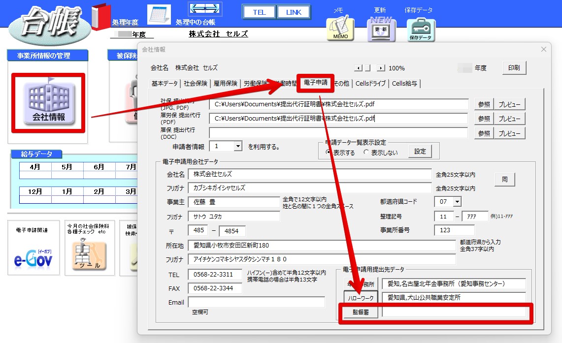562x343 pixels.
Task: Open the 申請者情報 dropdown
Action: [238, 146]
